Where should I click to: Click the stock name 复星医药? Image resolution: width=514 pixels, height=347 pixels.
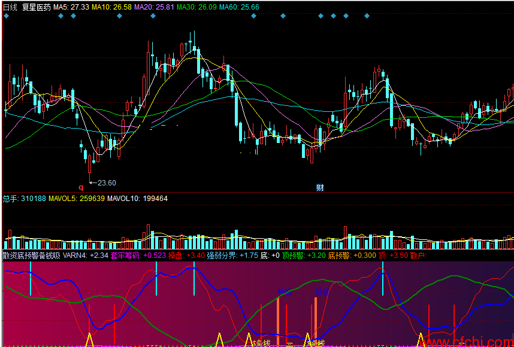36,7
